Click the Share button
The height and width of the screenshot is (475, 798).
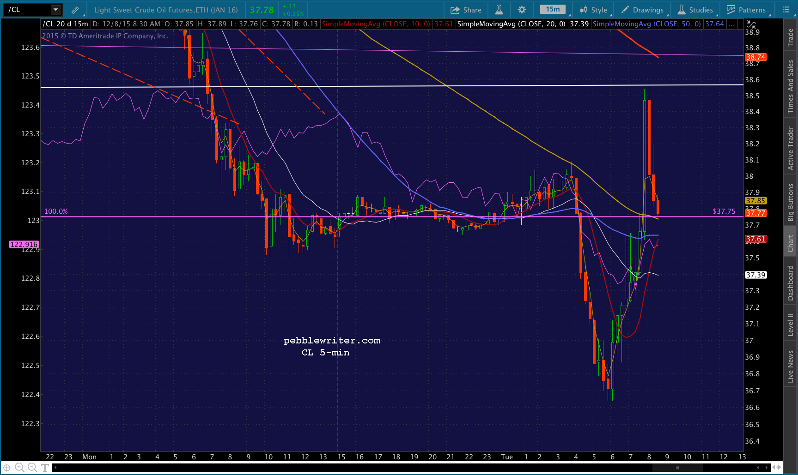tap(466, 10)
